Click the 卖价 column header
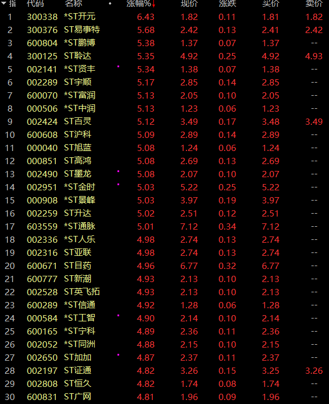This screenshot has width=329, height=404. click(314, 3)
